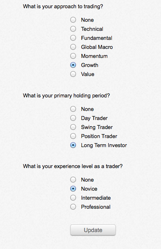This screenshot has height=249, width=161.
Task: Select the Swing Trader option
Action: (73, 127)
